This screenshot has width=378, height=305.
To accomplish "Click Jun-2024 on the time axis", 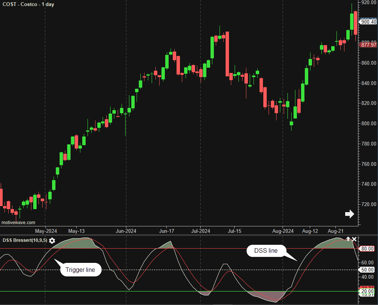I will [x=126, y=231].
